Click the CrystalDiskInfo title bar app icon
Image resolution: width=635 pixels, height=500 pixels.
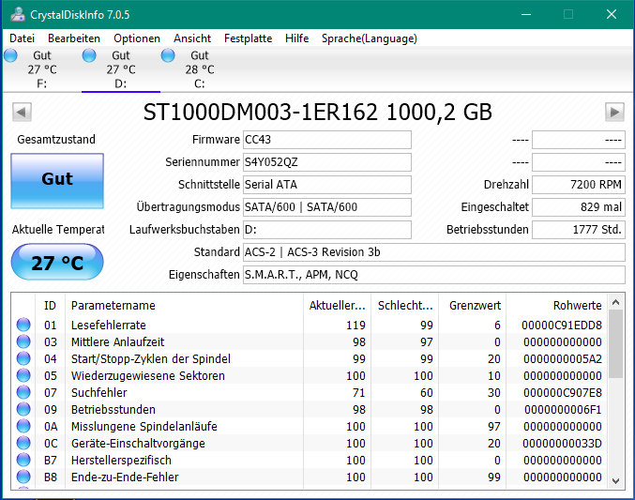pyautogui.click(x=18, y=15)
